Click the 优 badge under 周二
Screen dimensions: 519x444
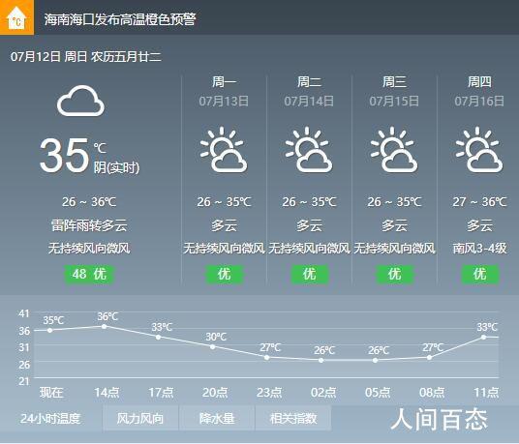point(310,274)
